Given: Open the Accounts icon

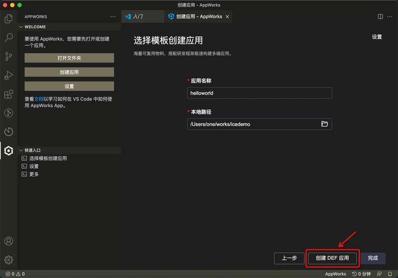Looking at the screenshot, I should click(x=9, y=241).
